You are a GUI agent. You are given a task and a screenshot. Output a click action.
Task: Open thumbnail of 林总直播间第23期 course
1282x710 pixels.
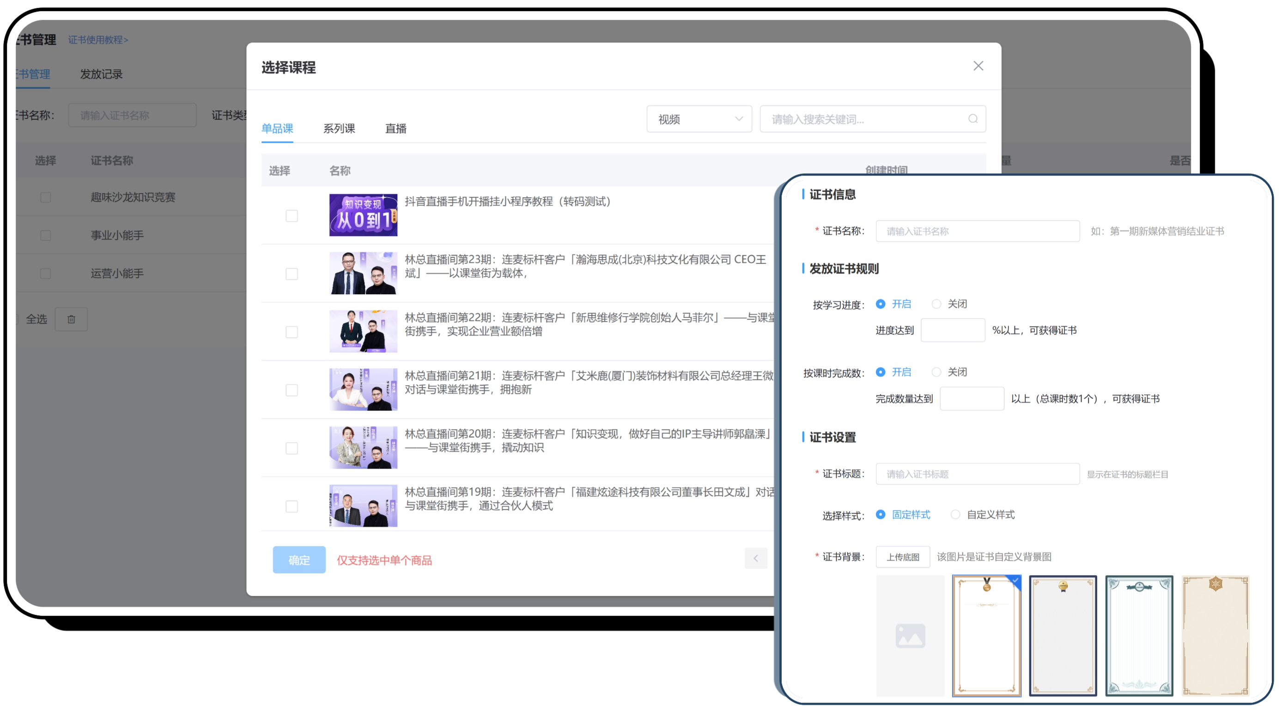pyautogui.click(x=363, y=273)
